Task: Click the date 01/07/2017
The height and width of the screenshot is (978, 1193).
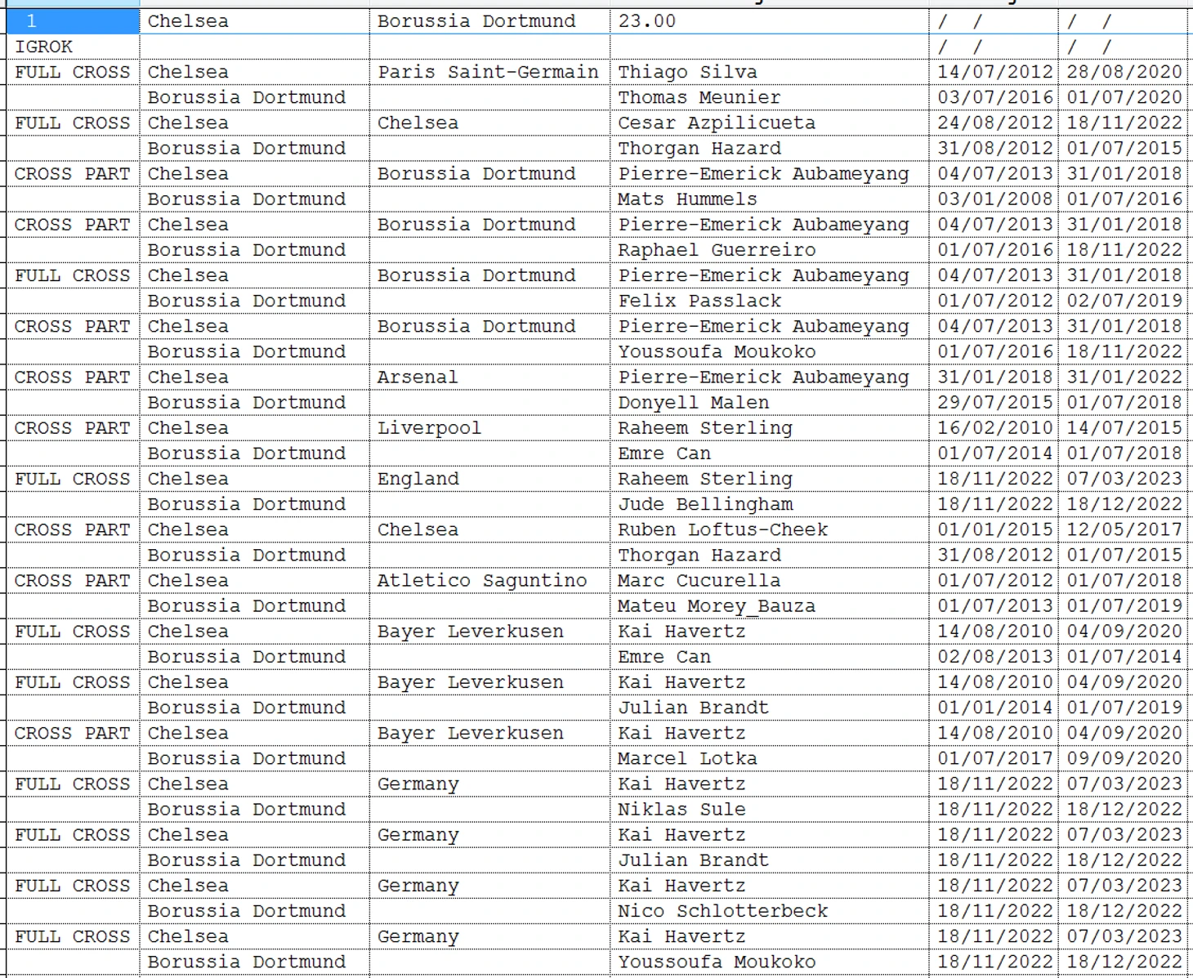Action: pyautogui.click(x=994, y=758)
